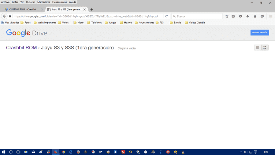This screenshot has width=275, height=155.
Task: Expand the Bateria bookmark folder
Action: pos(176,23)
